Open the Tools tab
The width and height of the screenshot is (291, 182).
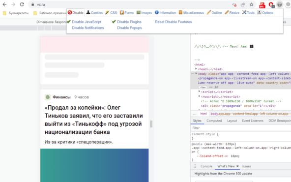click(x=248, y=13)
